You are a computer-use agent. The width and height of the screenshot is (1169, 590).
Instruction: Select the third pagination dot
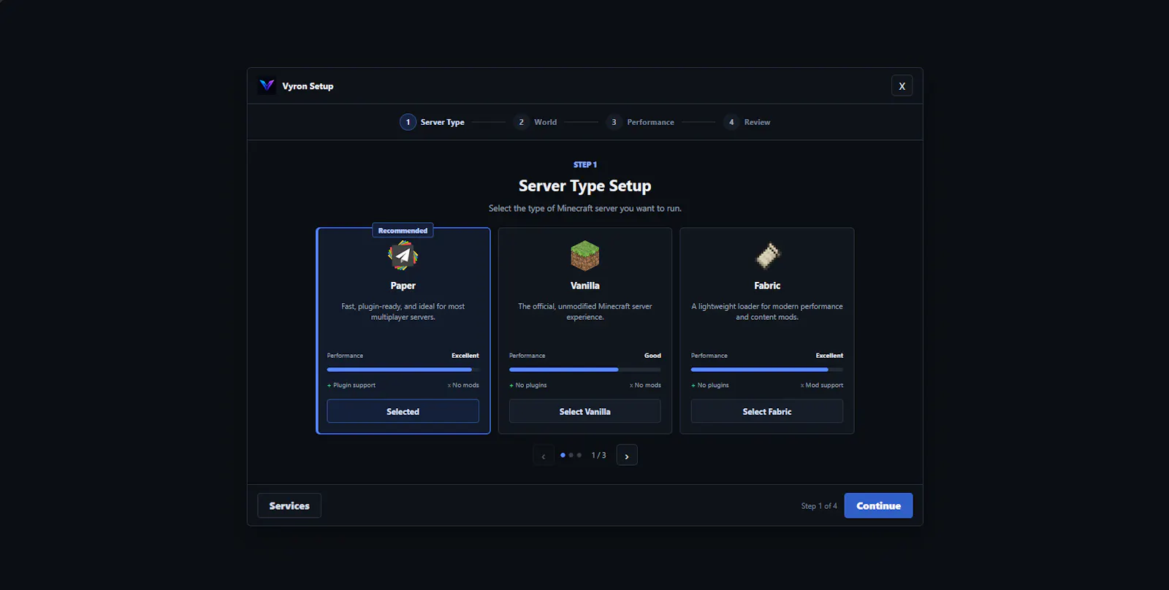pos(579,455)
